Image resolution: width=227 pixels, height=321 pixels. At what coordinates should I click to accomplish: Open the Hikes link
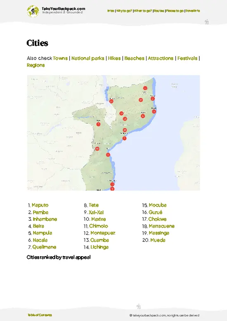click(x=114, y=58)
